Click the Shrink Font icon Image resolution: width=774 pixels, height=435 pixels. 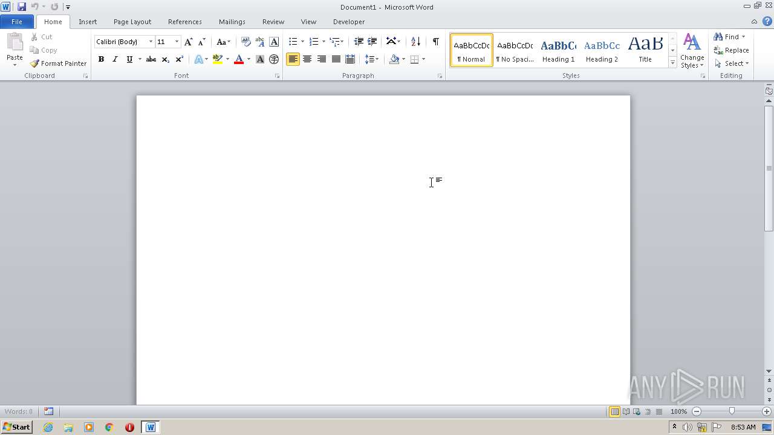(x=202, y=42)
